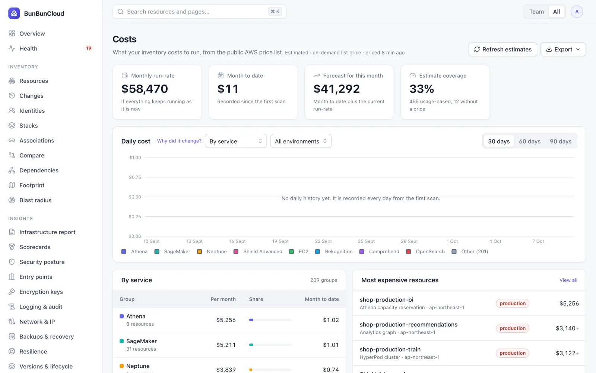Viewport: 596px width, 373px height.
Task: Toggle the Athena series in chart legend
Action: (x=134, y=252)
